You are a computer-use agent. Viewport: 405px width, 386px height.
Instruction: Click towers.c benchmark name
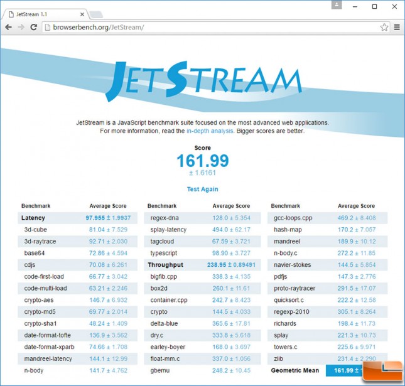pyautogui.click(x=286, y=347)
